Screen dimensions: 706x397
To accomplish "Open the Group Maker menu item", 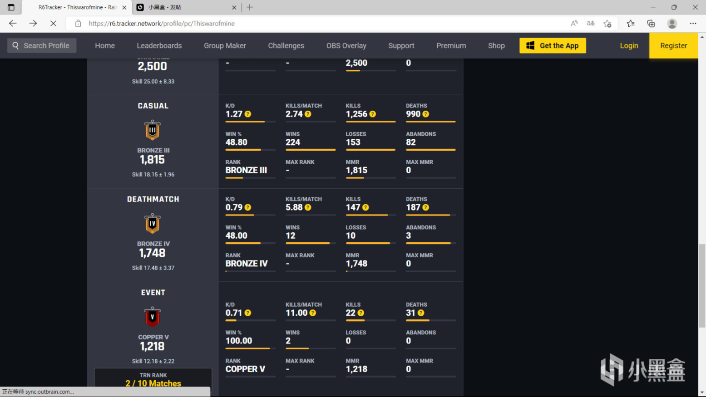I will tap(225, 45).
